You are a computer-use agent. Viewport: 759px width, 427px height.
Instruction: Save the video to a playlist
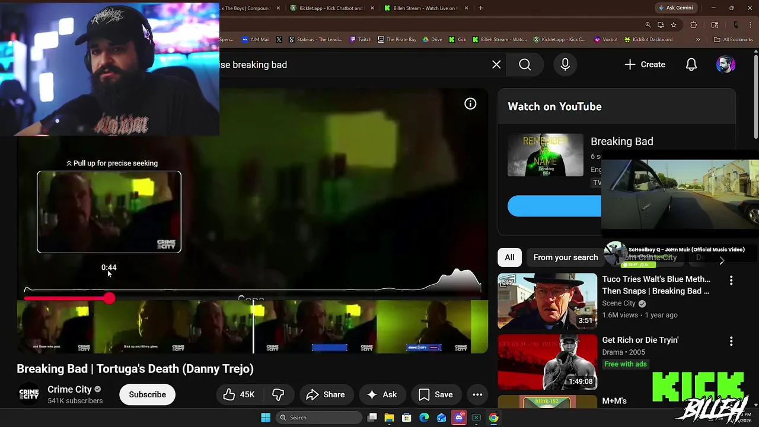435,394
